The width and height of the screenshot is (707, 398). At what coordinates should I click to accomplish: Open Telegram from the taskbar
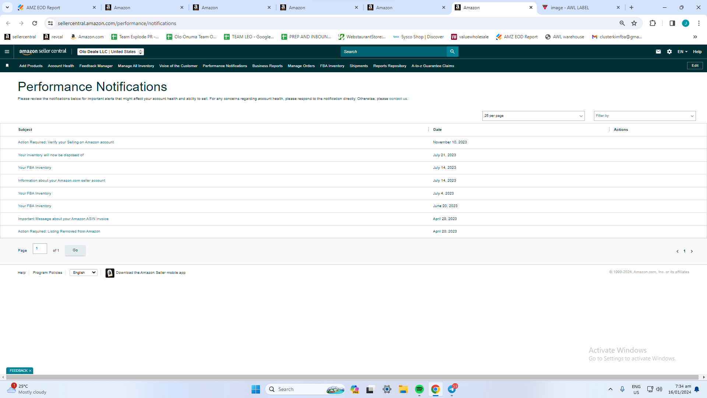coord(452,389)
